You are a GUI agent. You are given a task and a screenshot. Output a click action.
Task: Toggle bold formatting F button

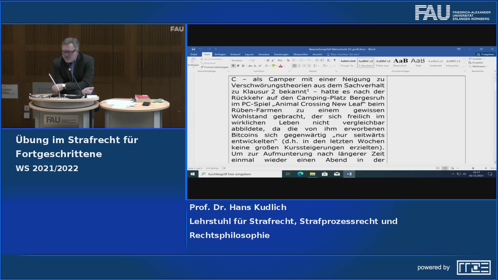tap(233, 66)
